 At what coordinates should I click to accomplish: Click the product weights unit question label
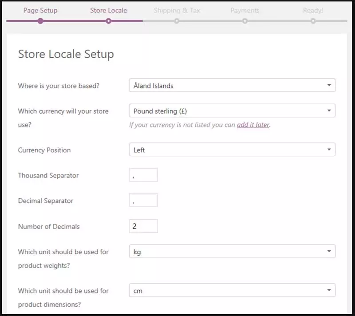click(63, 259)
